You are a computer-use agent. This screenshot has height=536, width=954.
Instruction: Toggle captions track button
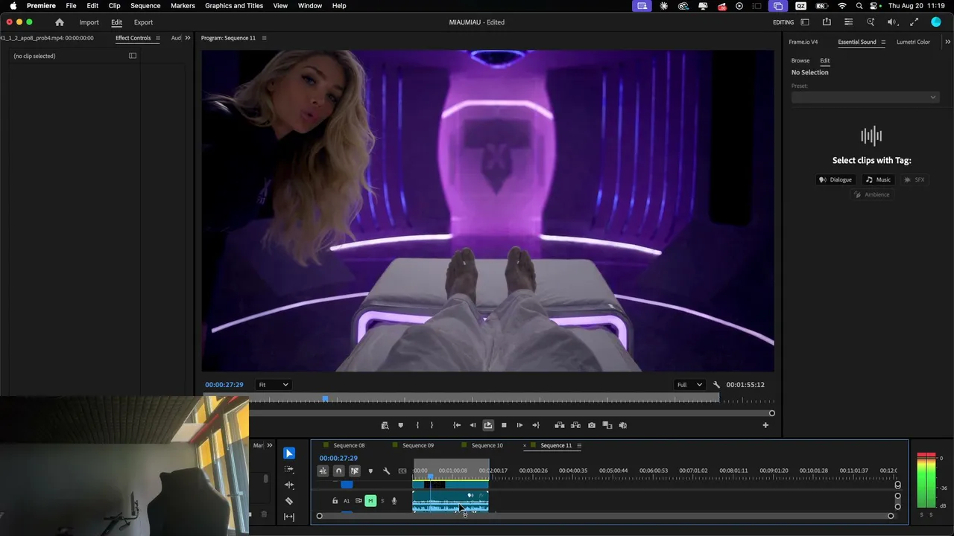pyautogui.click(x=402, y=470)
